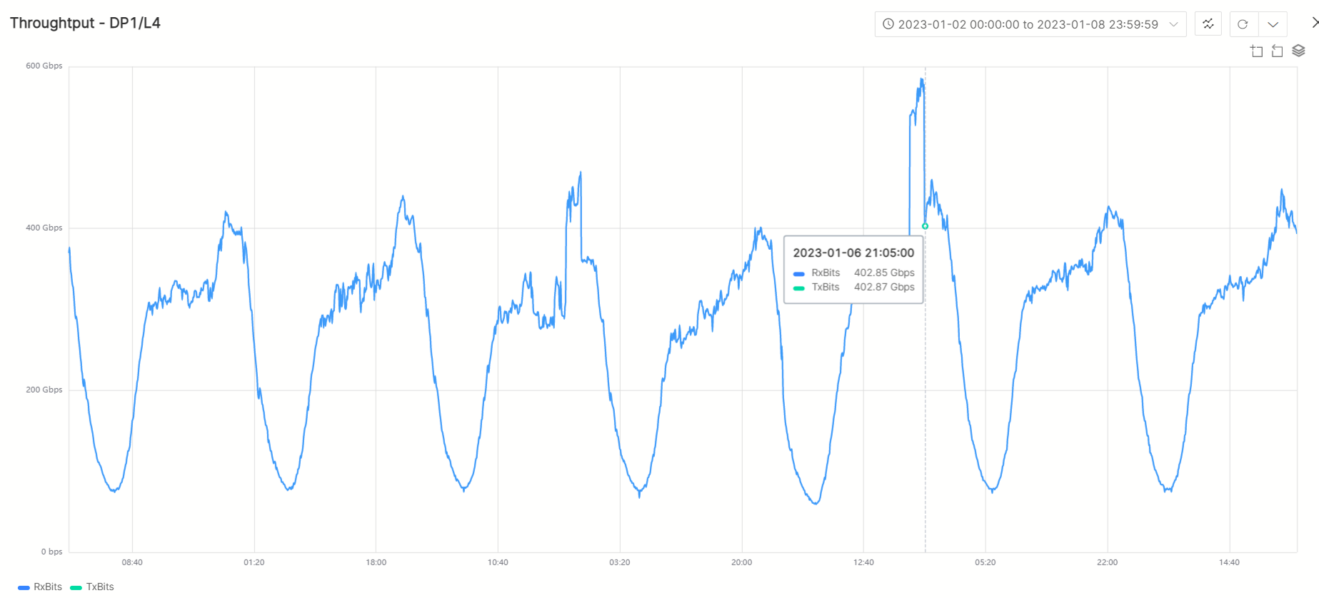Screen dimensions: 1319x598
Task: Click the 08:40 label on the x-axis
Action: click(x=132, y=562)
